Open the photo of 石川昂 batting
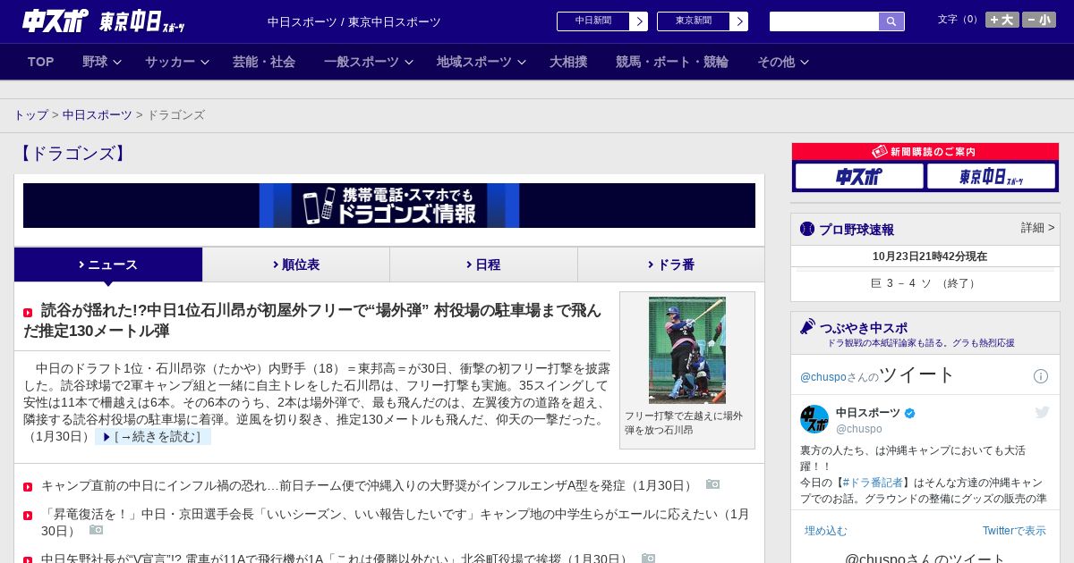The image size is (1074, 563). tap(687, 350)
